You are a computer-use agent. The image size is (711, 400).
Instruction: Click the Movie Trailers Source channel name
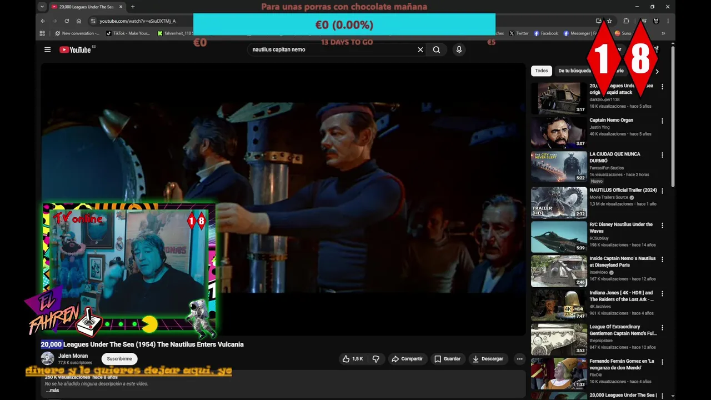609,197
